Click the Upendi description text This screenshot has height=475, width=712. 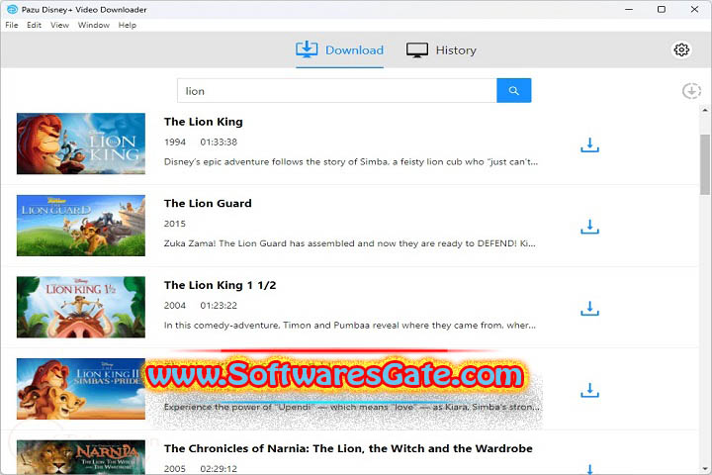(351, 407)
